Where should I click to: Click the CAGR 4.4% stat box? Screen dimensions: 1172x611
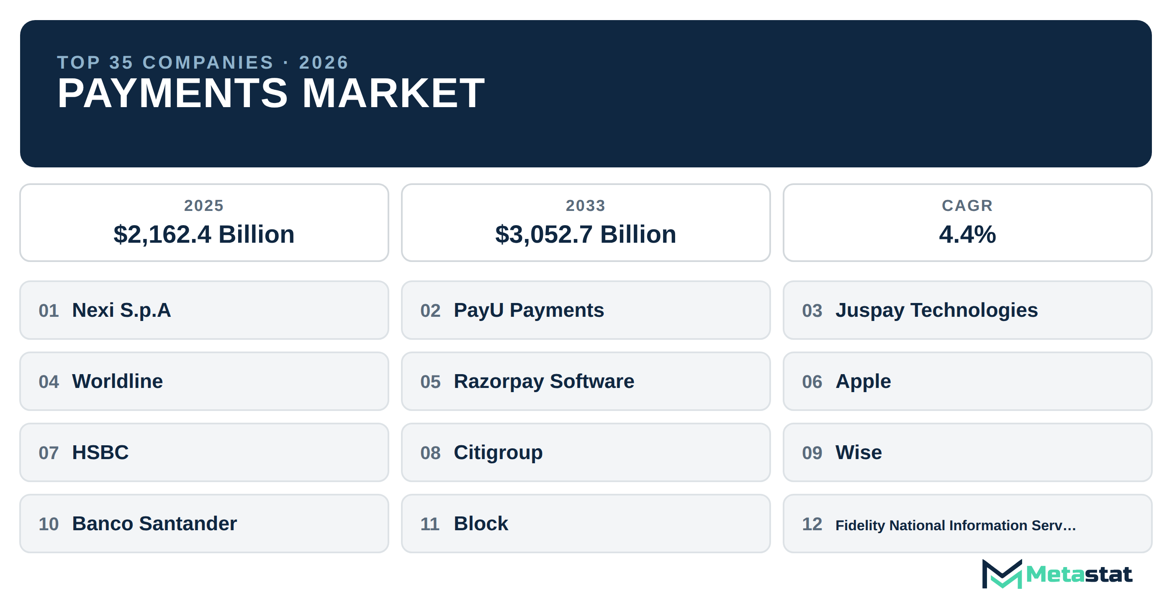click(967, 223)
